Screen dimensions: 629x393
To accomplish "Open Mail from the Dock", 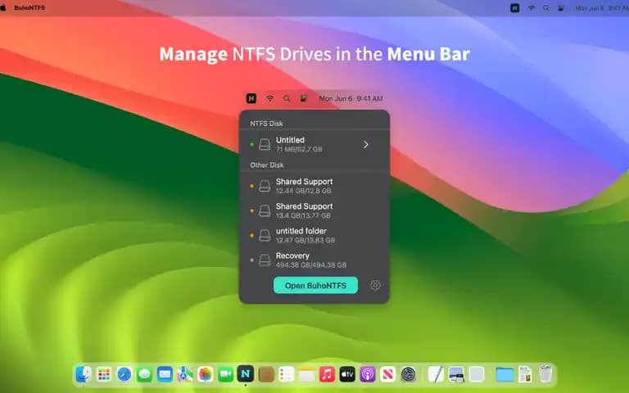I will 165,374.
